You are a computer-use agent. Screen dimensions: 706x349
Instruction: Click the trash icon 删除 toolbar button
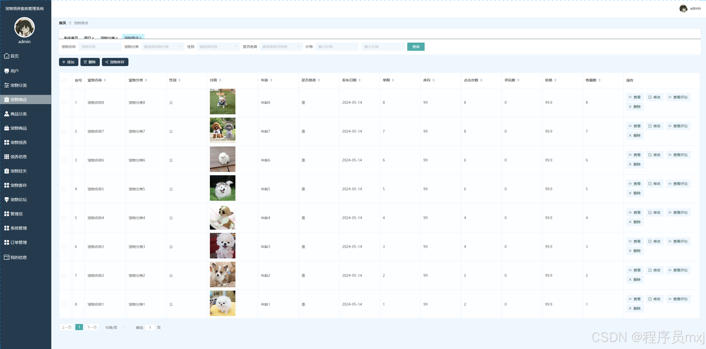coord(90,62)
